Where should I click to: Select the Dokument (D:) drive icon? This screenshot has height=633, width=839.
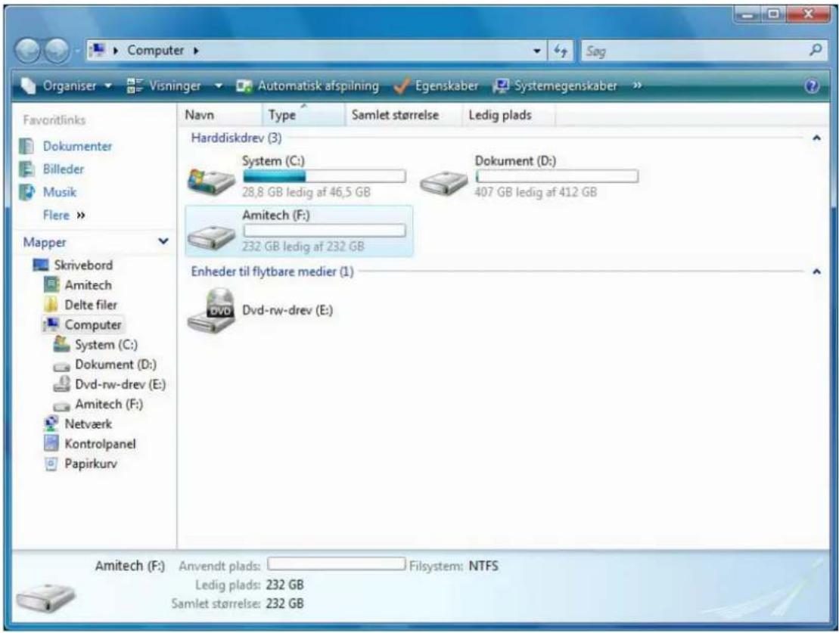click(443, 182)
